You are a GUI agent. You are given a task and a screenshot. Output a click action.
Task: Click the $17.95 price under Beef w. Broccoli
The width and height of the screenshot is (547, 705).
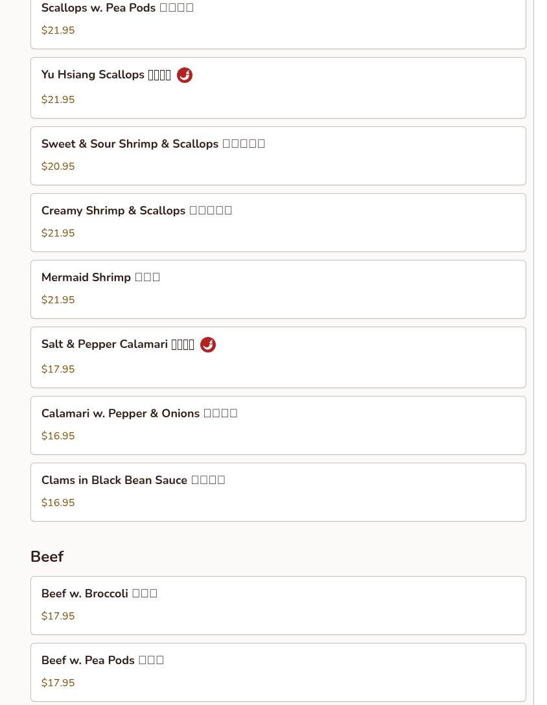58,616
